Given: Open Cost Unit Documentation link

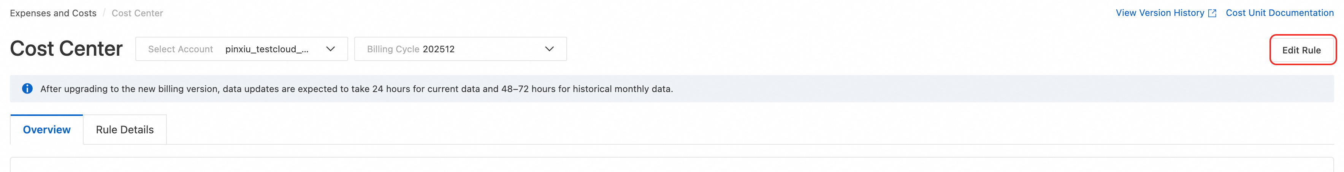Looking at the screenshot, I should [x=1279, y=13].
